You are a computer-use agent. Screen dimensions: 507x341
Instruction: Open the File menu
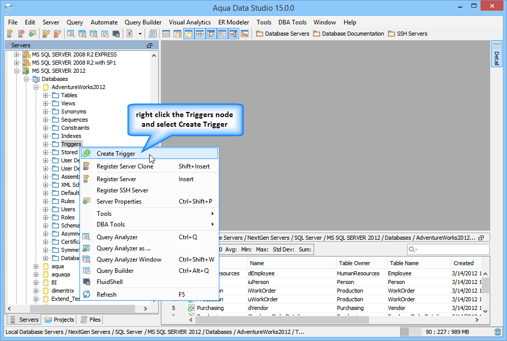click(13, 22)
